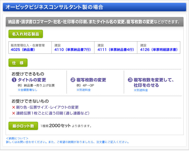
Task: Open the 4110（単票納品書7行） product link
Action: (73, 50)
